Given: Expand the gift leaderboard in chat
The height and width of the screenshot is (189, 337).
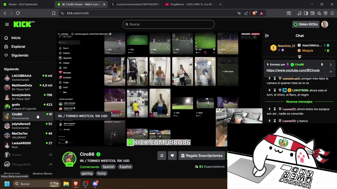Looking at the screenshot, I should (300, 57).
